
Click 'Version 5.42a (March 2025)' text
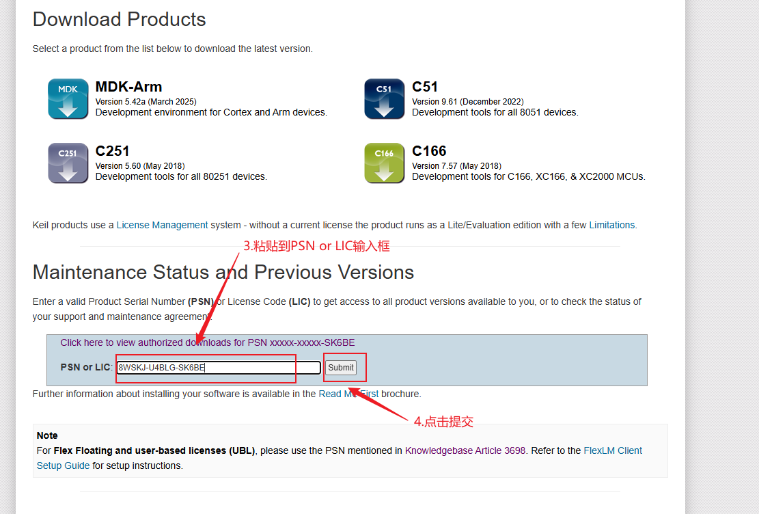[146, 102]
